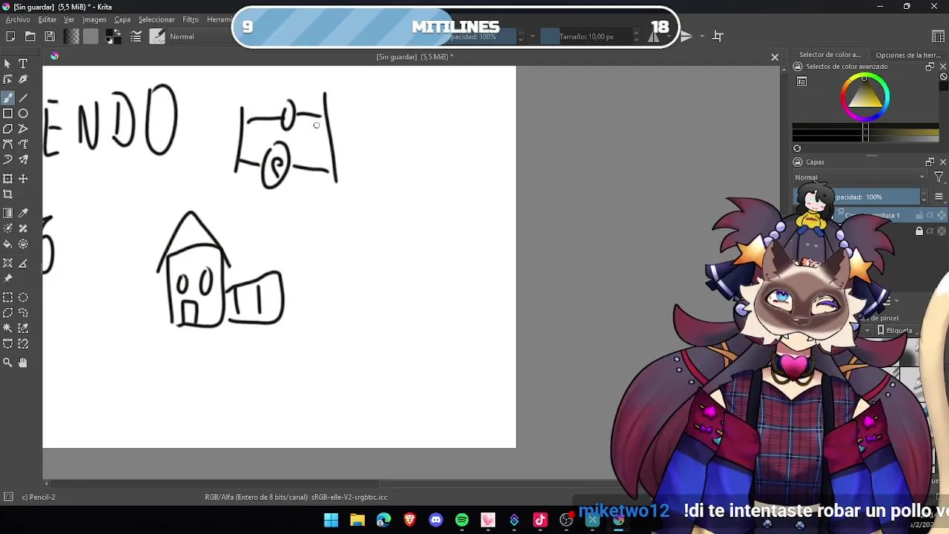Open the Ver menu
The image size is (949, 534).
[69, 20]
